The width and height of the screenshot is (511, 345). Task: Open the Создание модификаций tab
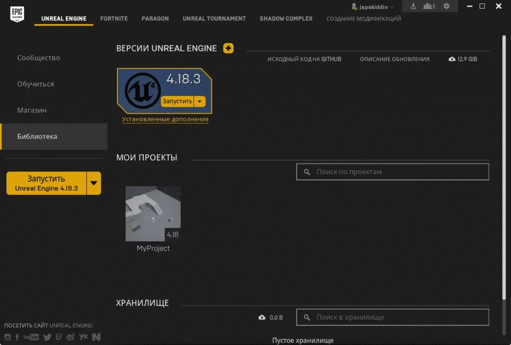coord(364,18)
